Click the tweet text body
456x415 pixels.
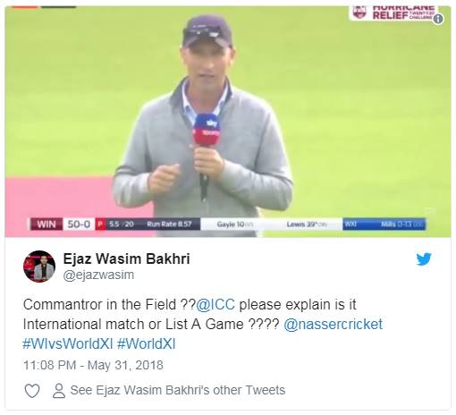tap(203, 324)
